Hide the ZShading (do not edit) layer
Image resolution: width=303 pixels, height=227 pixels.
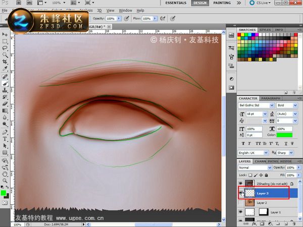pyautogui.click(x=240, y=183)
